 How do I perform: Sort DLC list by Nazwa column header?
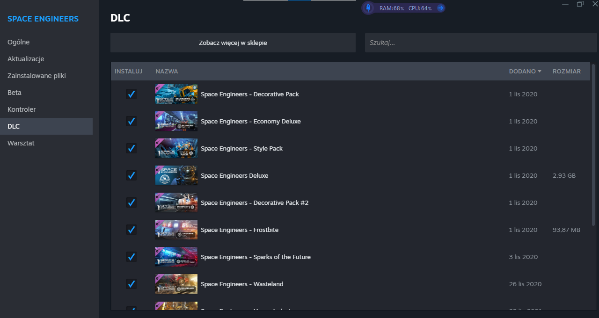(x=167, y=72)
